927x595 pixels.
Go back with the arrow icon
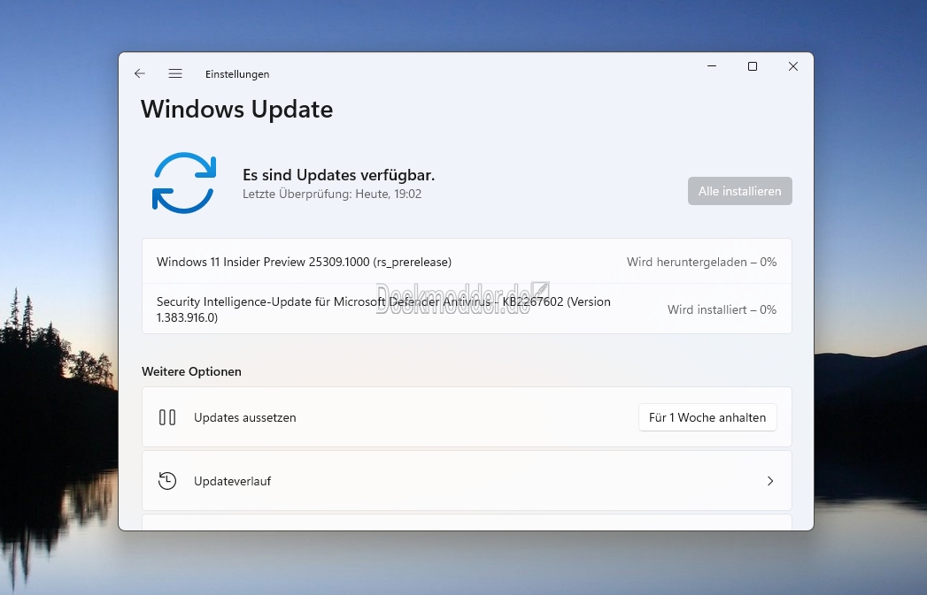point(140,73)
